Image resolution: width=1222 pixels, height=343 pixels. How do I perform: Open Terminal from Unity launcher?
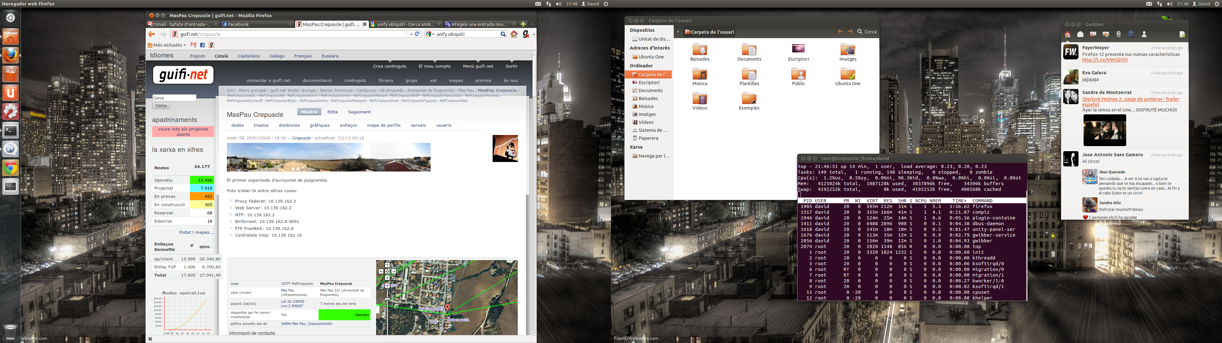pos(11,130)
